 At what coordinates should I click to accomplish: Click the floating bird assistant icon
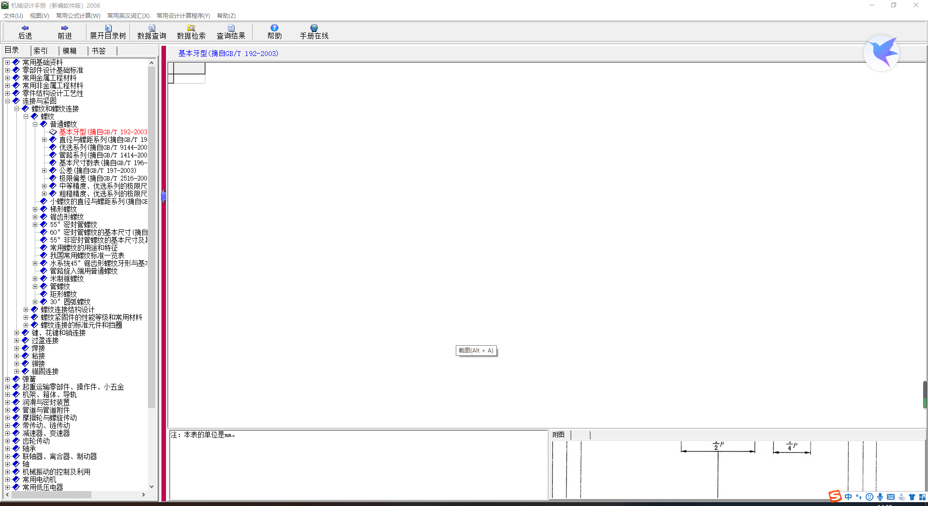882,53
